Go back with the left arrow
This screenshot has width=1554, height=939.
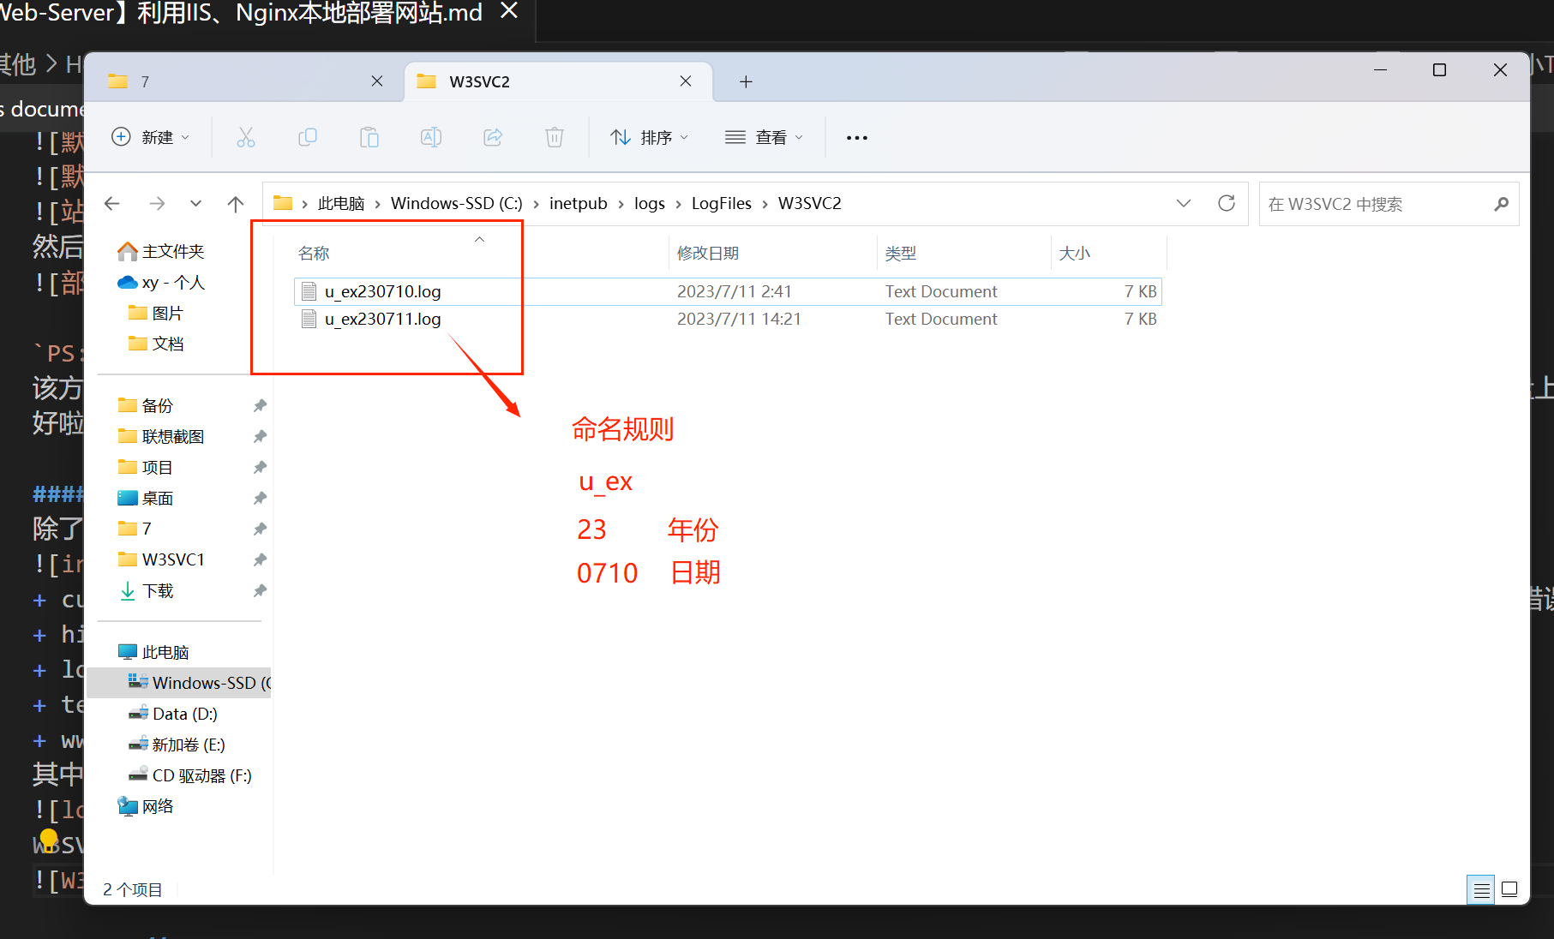pos(112,203)
